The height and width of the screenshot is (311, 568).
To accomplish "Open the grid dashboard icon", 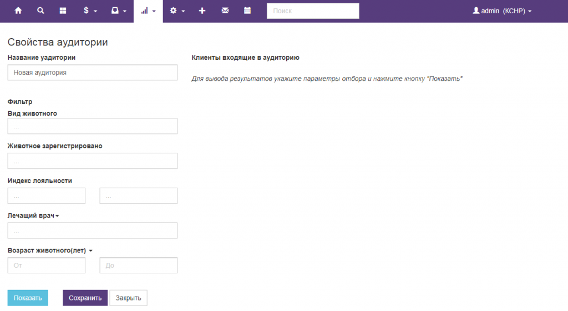I will pos(63,11).
